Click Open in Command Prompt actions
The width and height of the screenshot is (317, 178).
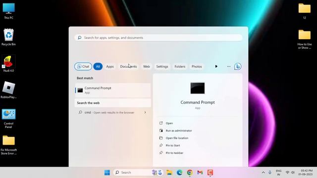tap(169, 123)
